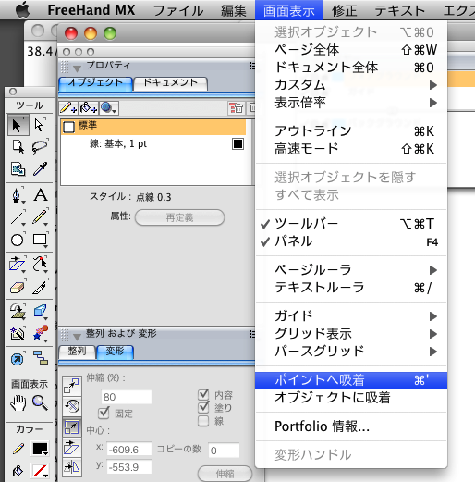This screenshot has height=482, width=475.
Task: Click the 伸縮 percent field showing 80
Action: (x=127, y=397)
